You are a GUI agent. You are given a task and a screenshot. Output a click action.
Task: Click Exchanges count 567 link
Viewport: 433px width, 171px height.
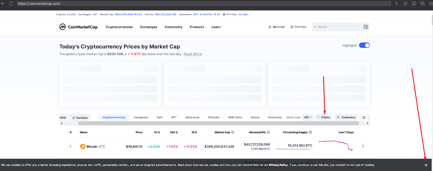point(95,14)
